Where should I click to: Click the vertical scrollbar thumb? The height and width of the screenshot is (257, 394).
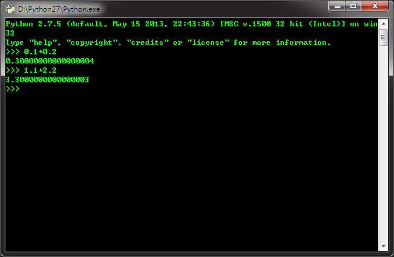[x=383, y=37]
